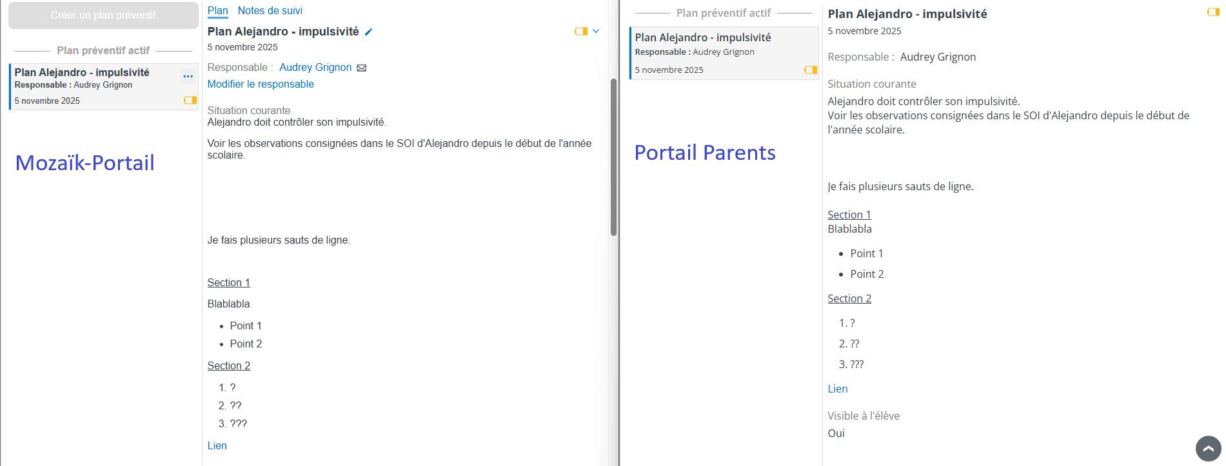The width and height of the screenshot is (1226, 466).
Task: Click 'Situation courante' label in Portail Parents plan
Action: [x=872, y=84]
